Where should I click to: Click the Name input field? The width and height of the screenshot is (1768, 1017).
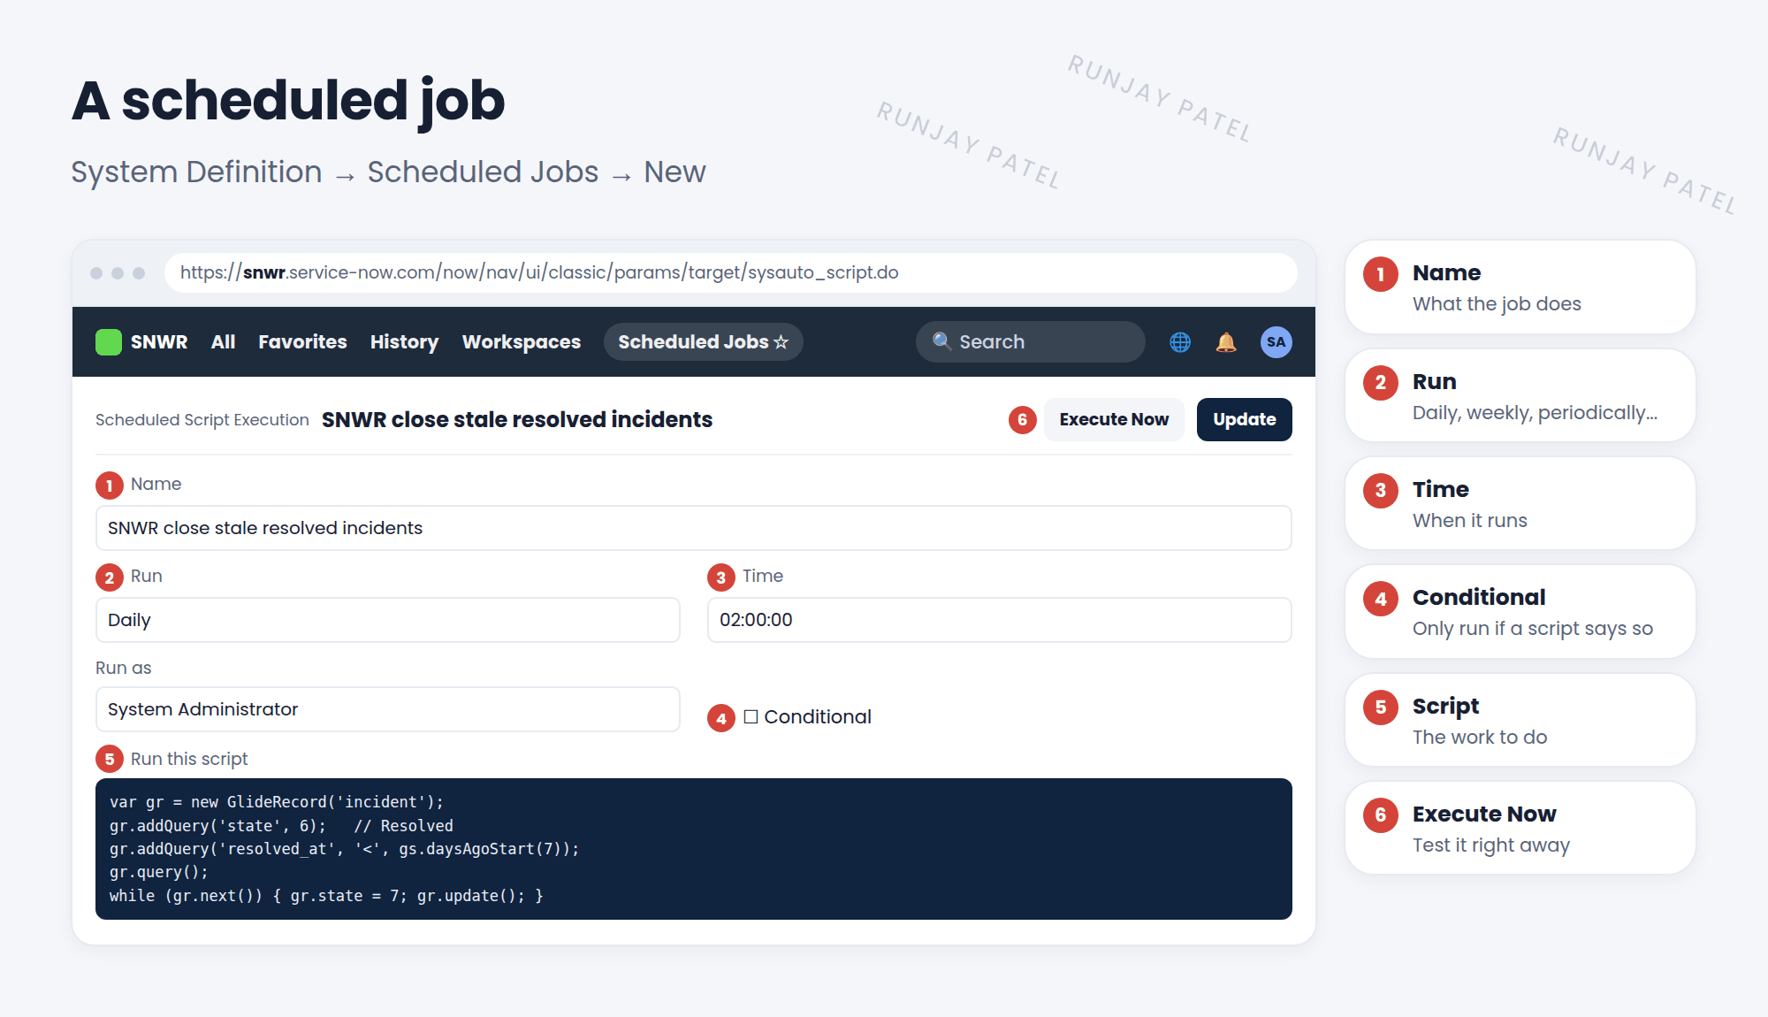pyautogui.click(x=693, y=528)
